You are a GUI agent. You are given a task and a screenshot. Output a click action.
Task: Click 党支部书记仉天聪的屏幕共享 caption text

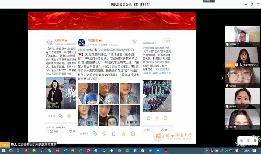click(37, 145)
